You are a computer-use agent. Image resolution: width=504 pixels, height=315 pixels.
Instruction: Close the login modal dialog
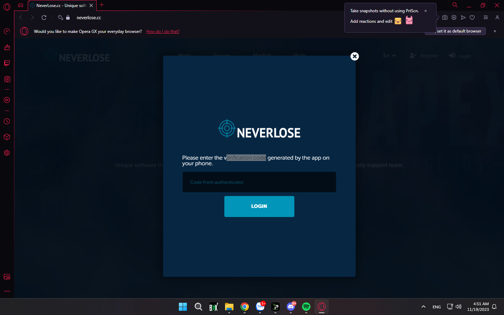pyautogui.click(x=355, y=56)
